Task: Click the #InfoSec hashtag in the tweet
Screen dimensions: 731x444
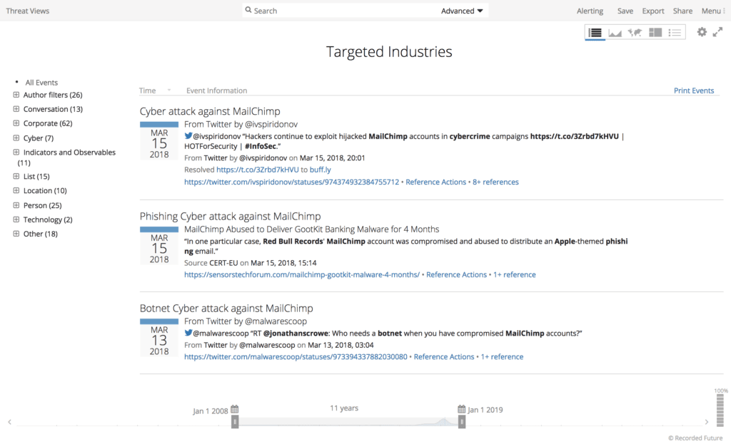Action: pyautogui.click(x=260, y=146)
